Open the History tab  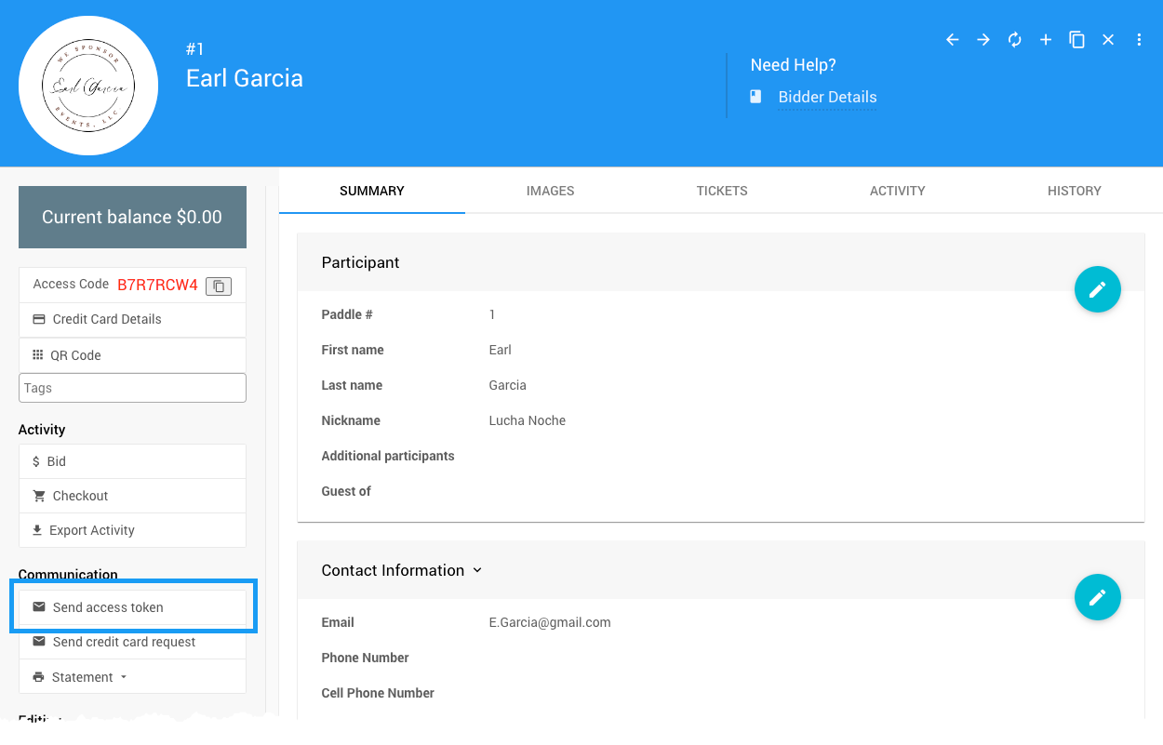click(1074, 191)
